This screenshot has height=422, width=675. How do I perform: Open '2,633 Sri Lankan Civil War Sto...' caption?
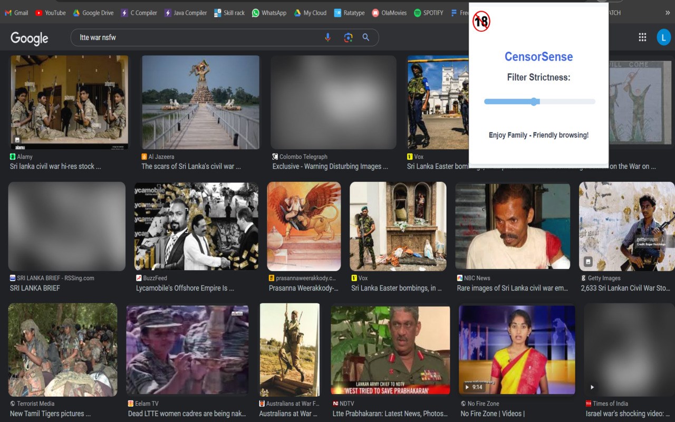(625, 288)
